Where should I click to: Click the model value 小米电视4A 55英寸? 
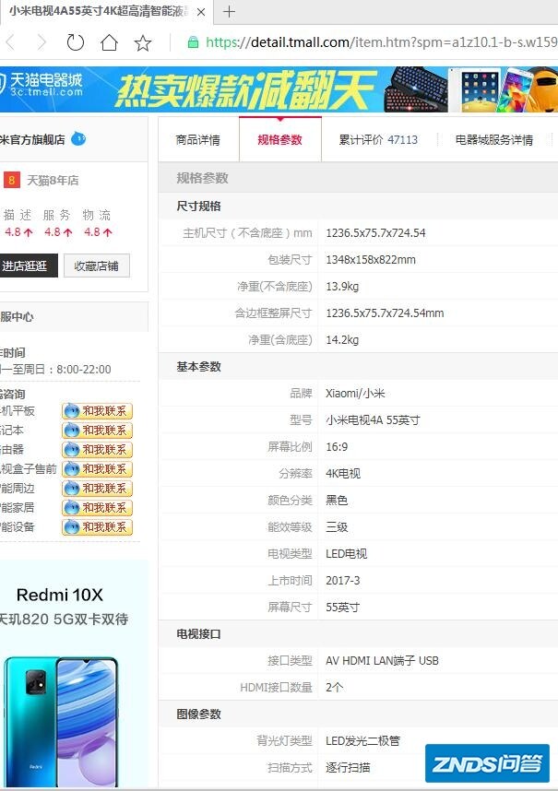click(x=373, y=420)
